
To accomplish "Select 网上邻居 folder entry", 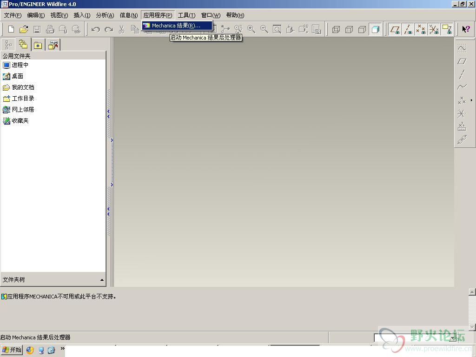I will (x=19, y=110).
